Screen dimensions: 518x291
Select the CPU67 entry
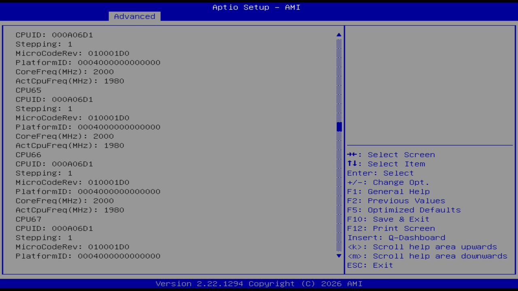point(28,219)
